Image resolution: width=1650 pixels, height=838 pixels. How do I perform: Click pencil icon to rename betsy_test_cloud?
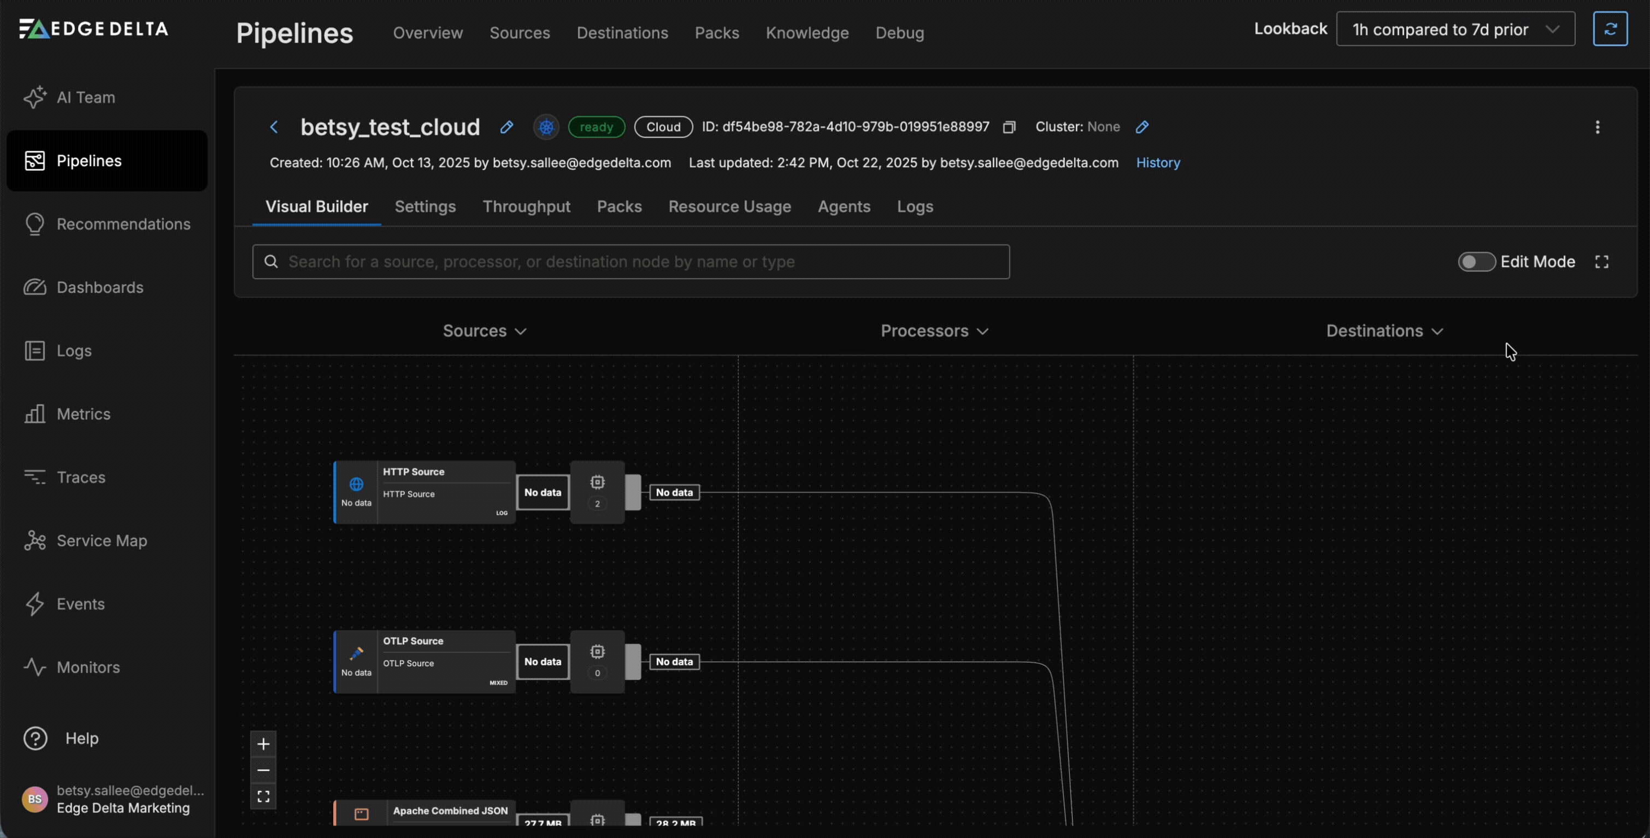(x=506, y=127)
